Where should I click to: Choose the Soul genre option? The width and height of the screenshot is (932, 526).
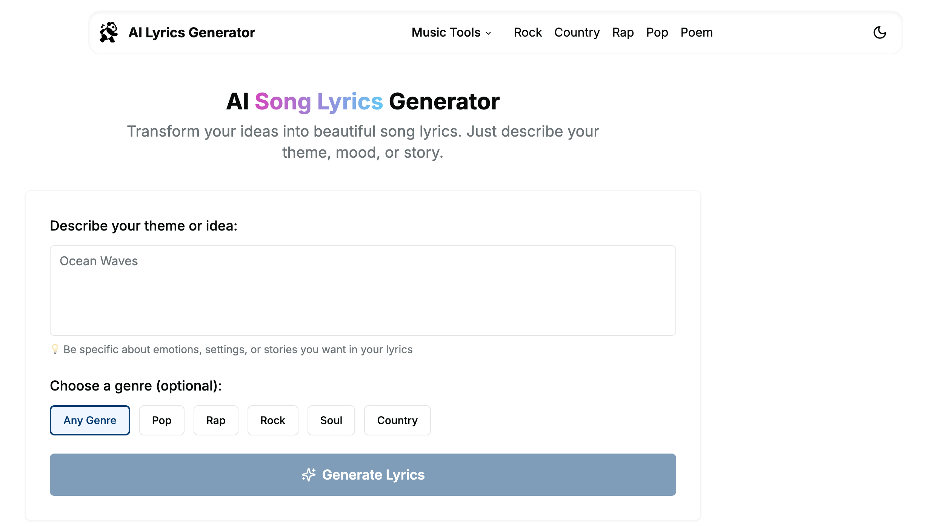click(331, 420)
